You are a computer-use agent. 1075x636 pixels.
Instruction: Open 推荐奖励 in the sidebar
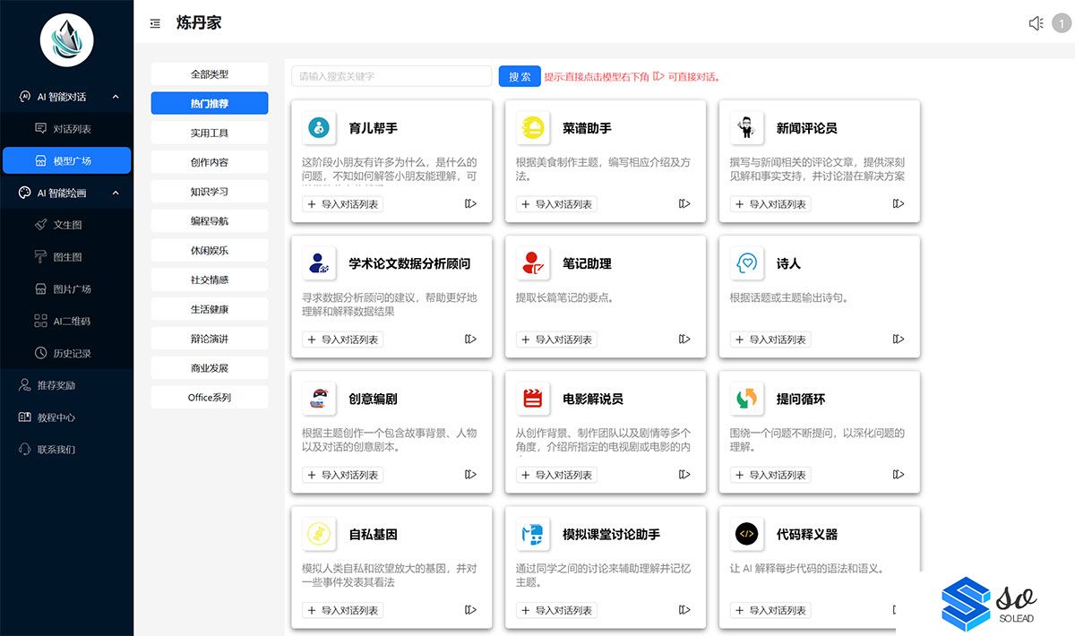[x=66, y=385]
